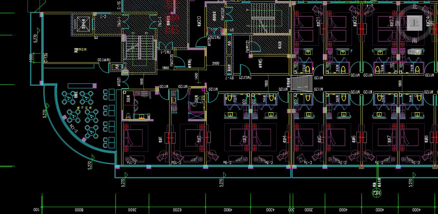Screen dimensions: 438x214
Task: Select the 8000 dimension text
Action: (x=79, y=210)
